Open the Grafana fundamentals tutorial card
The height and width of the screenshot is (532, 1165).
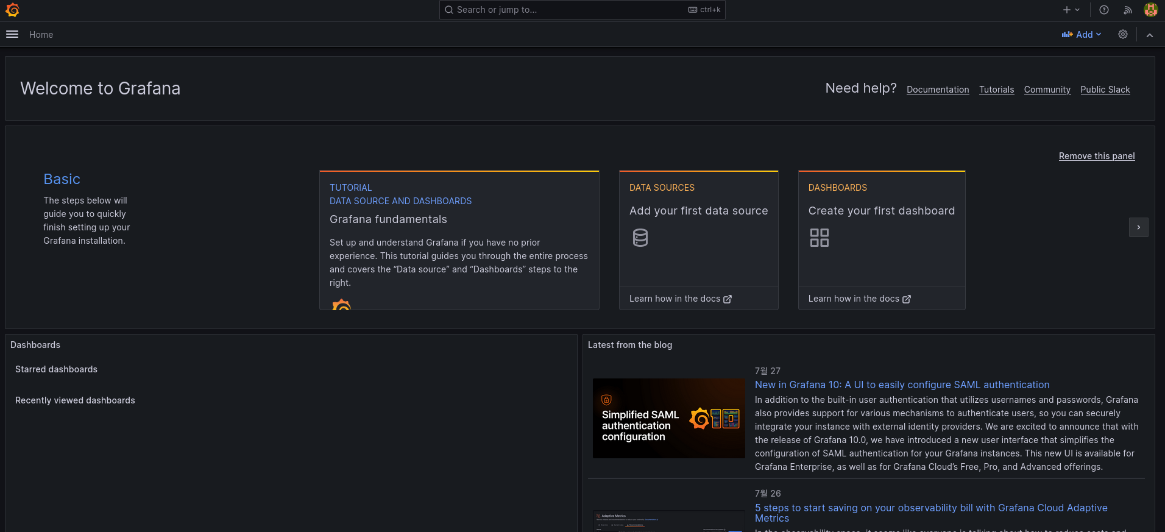tap(459, 240)
